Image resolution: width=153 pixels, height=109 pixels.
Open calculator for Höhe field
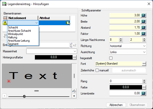[143, 15]
